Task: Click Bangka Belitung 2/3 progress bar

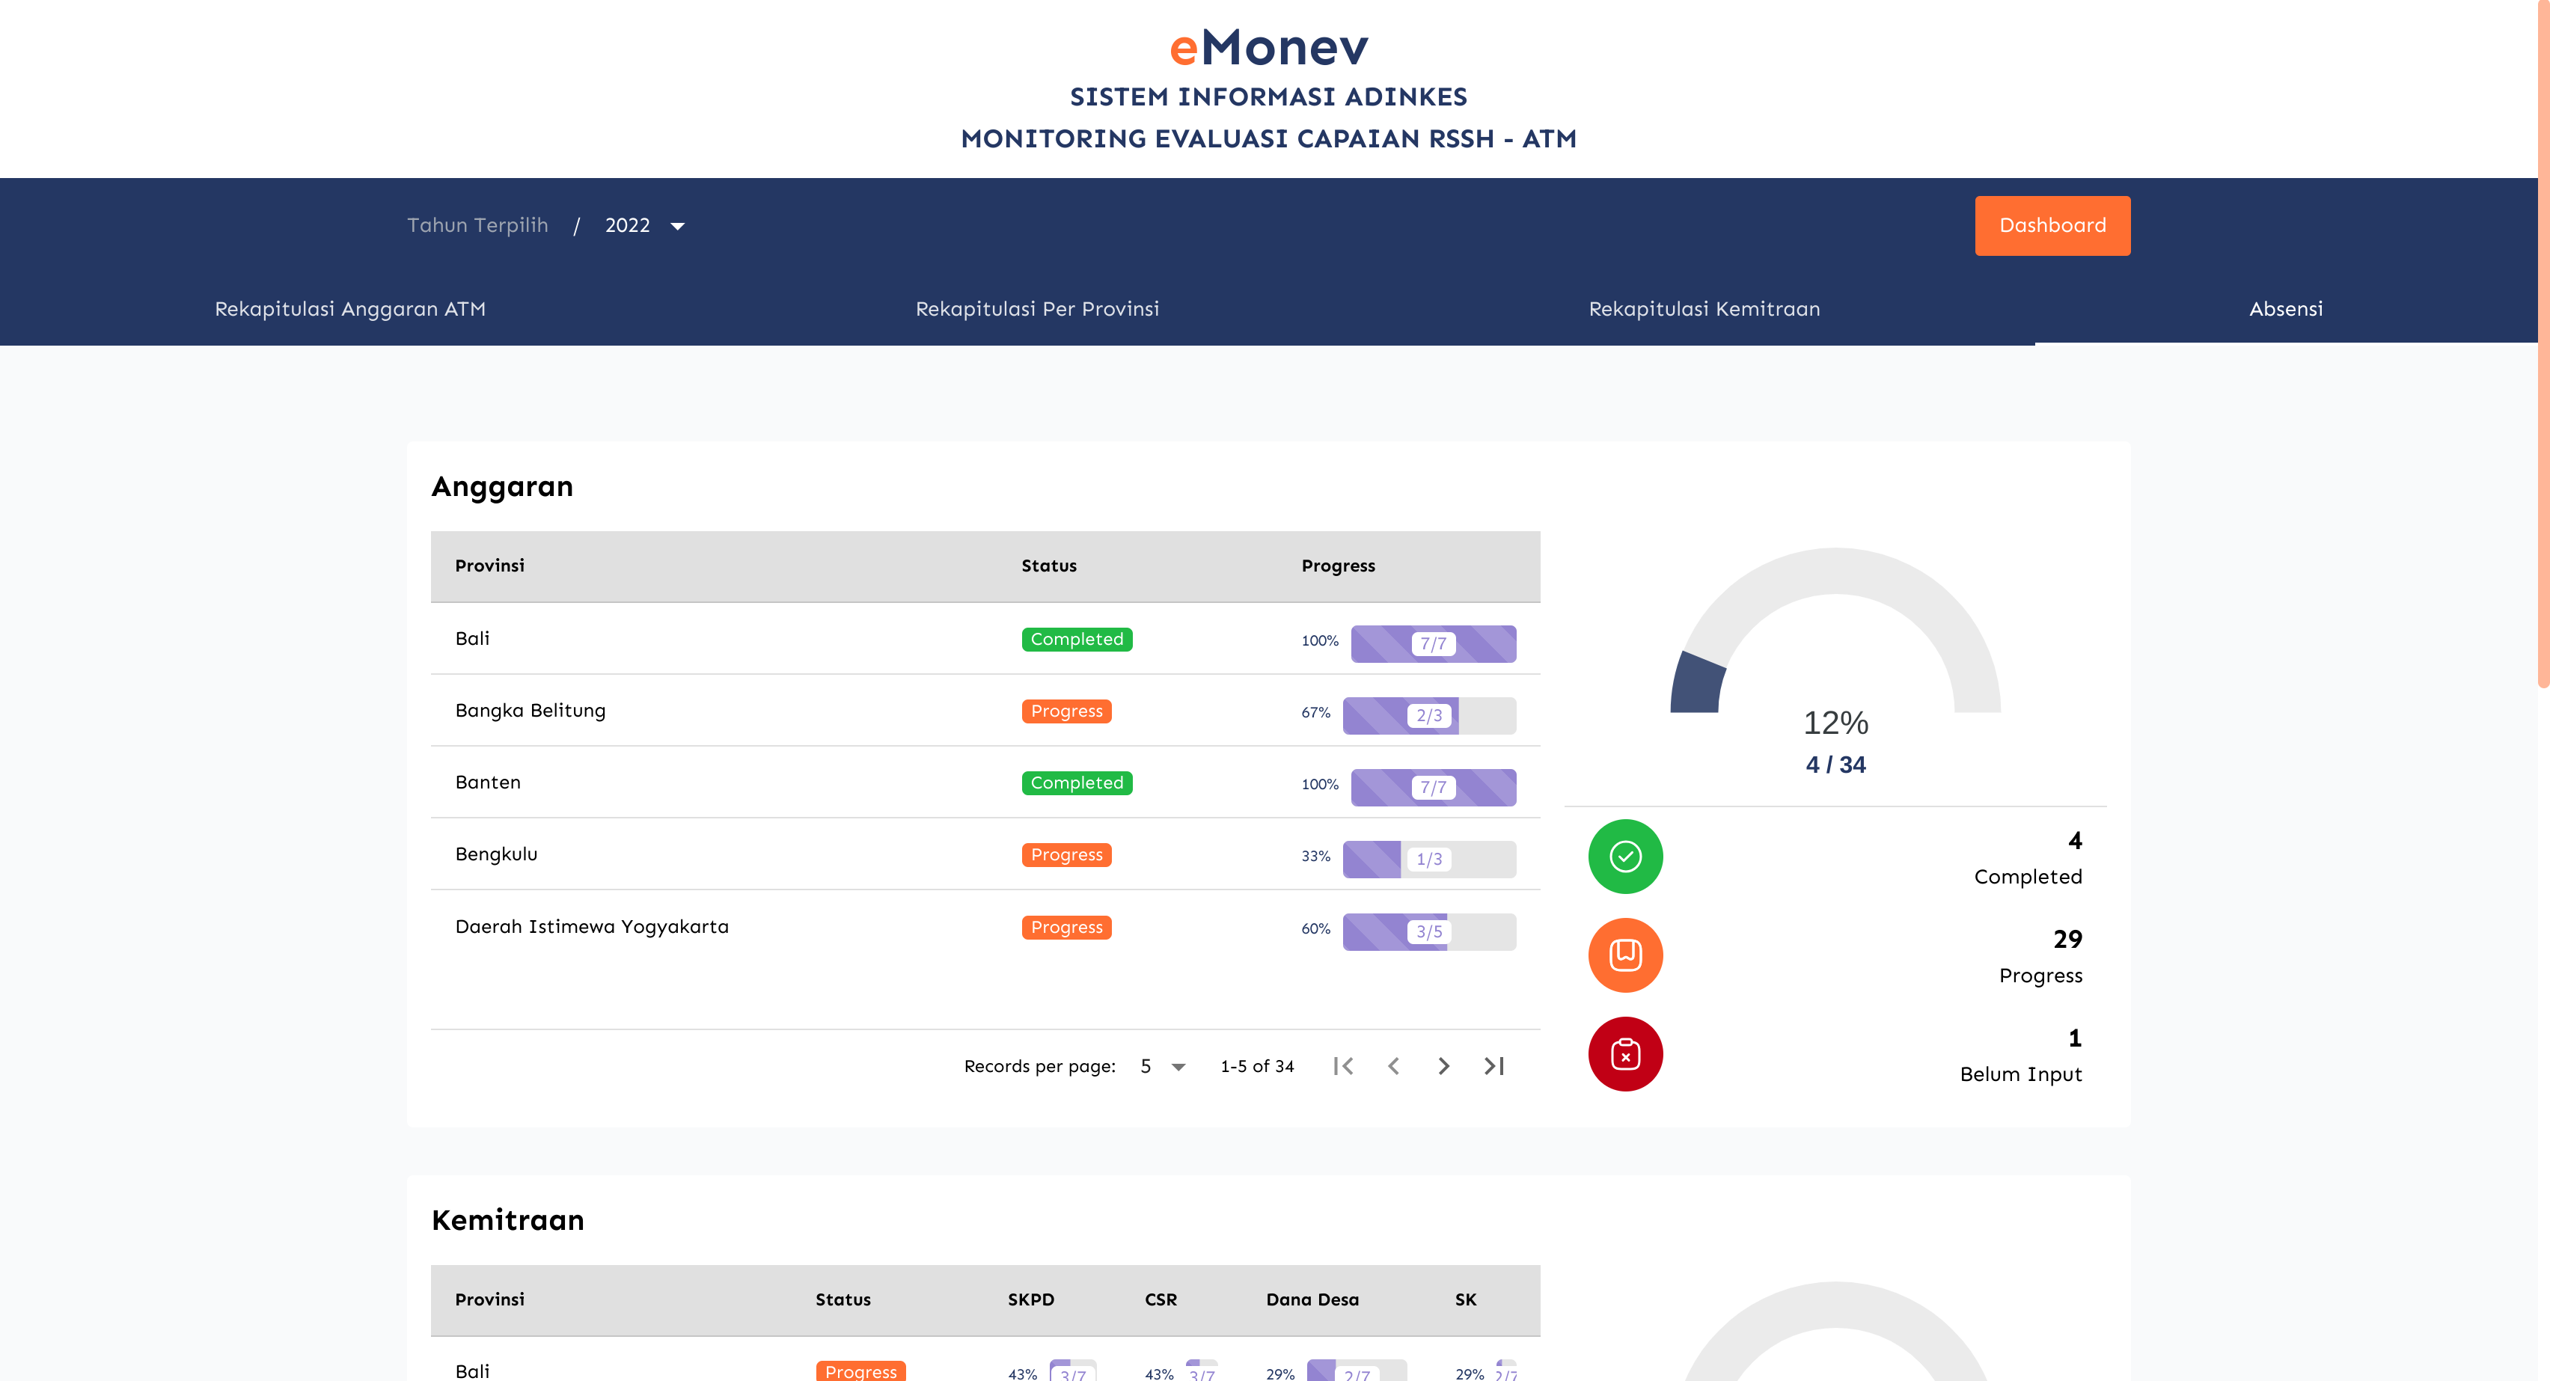Action: point(1428,714)
